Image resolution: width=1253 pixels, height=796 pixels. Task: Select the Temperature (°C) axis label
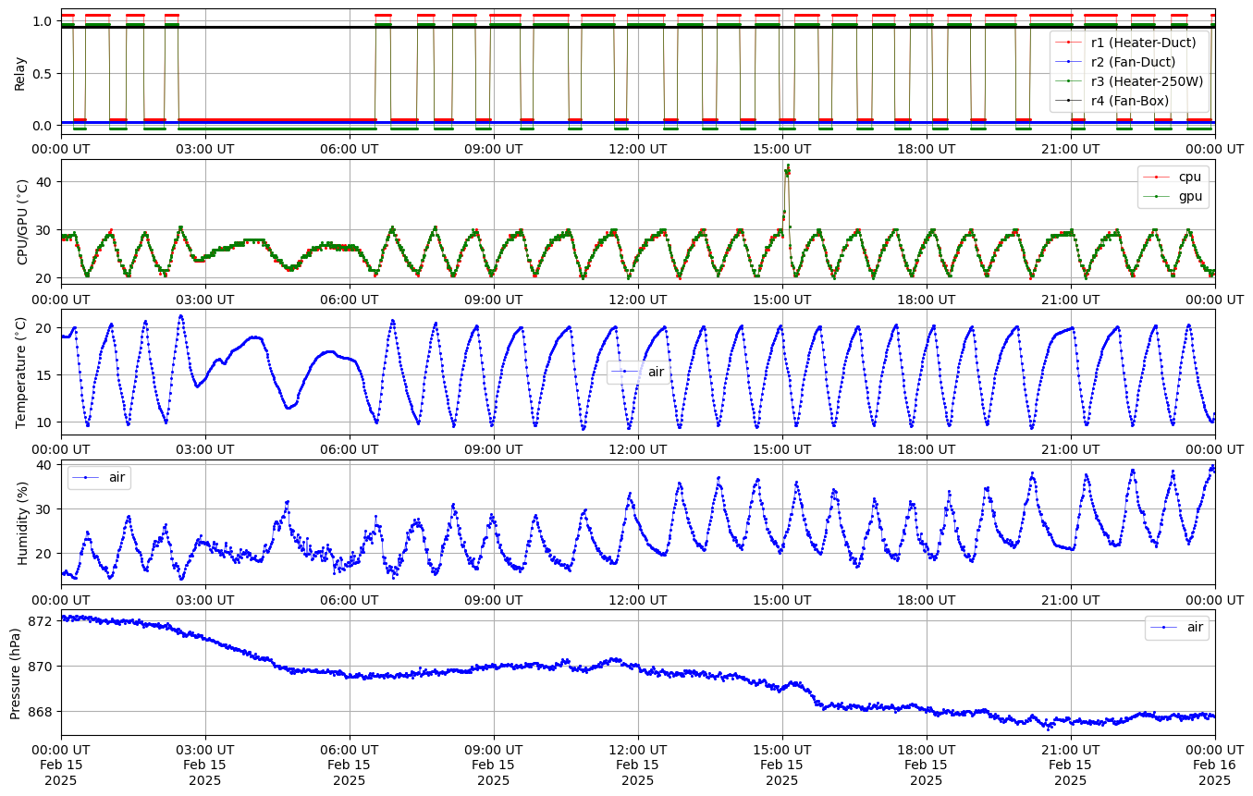(19, 372)
